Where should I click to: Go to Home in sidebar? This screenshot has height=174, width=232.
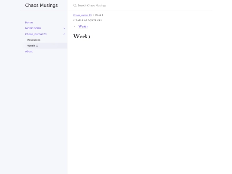[29, 22]
